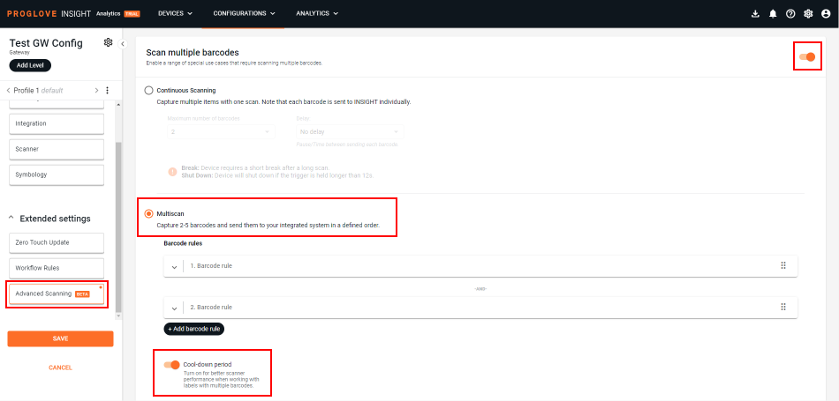
Task: Open the user account profile icon
Action: [x=826, y=14]
